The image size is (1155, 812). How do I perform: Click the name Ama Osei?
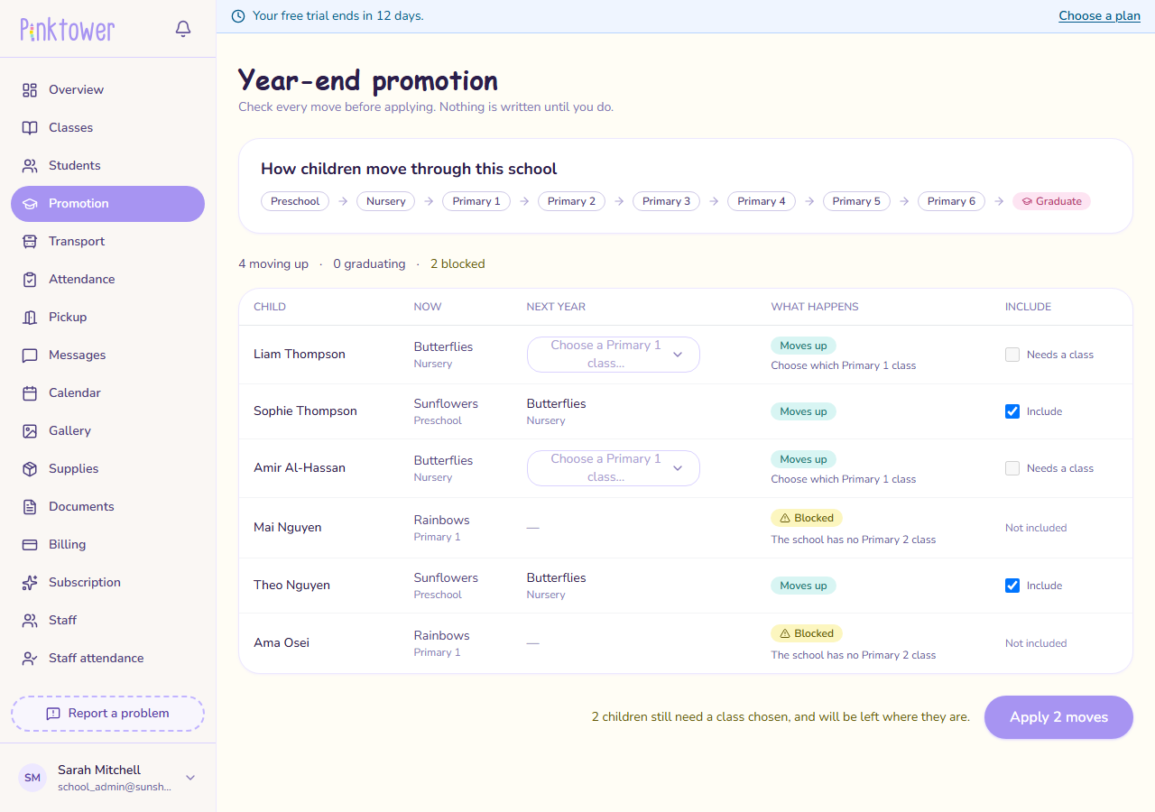click(x=282, y=642)
